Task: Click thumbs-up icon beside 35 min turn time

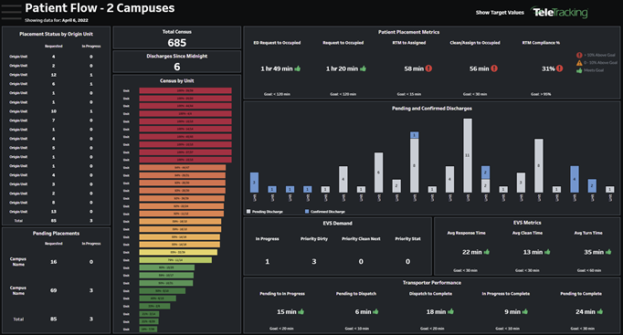Action: pyautogui.click(x=608, y=252)
